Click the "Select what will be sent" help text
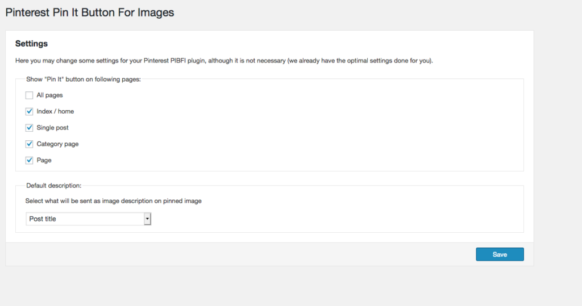 click(113, 201)
